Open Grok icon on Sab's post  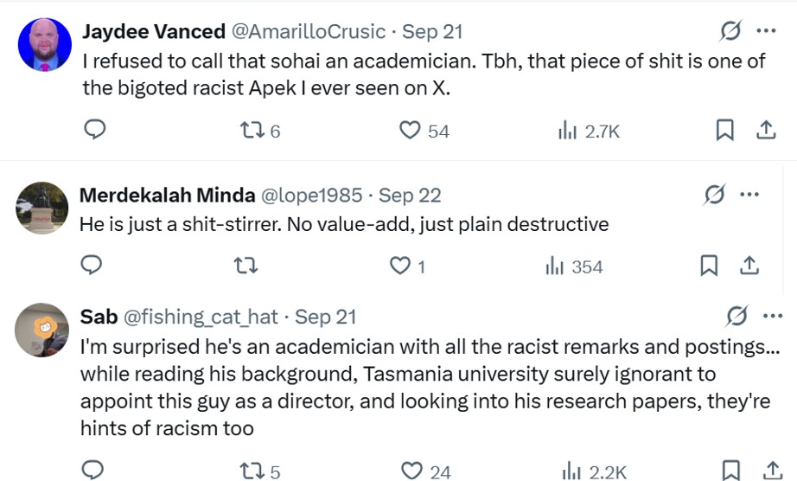736,316
